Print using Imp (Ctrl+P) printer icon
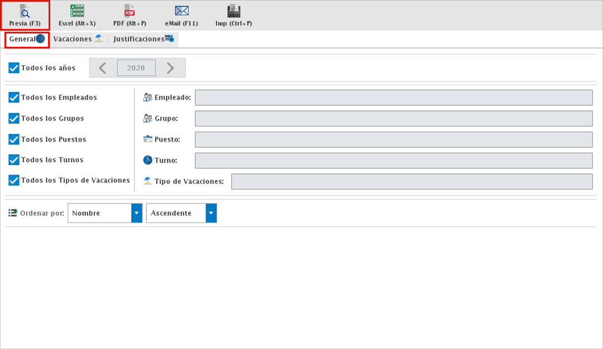 pyautogui.click(x=233, y=11)
